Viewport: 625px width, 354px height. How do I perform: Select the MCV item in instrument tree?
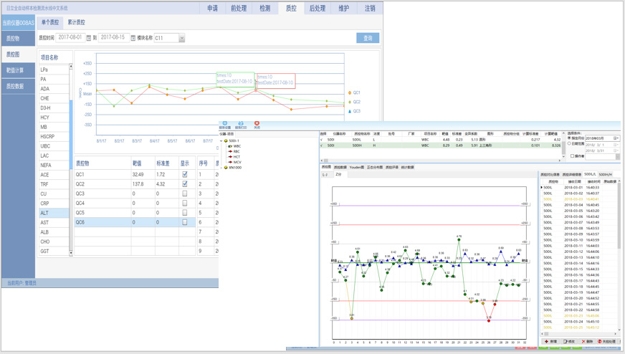(237, 162)
